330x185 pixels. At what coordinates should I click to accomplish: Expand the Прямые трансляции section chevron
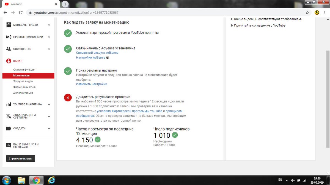click(x=49, y=37)
